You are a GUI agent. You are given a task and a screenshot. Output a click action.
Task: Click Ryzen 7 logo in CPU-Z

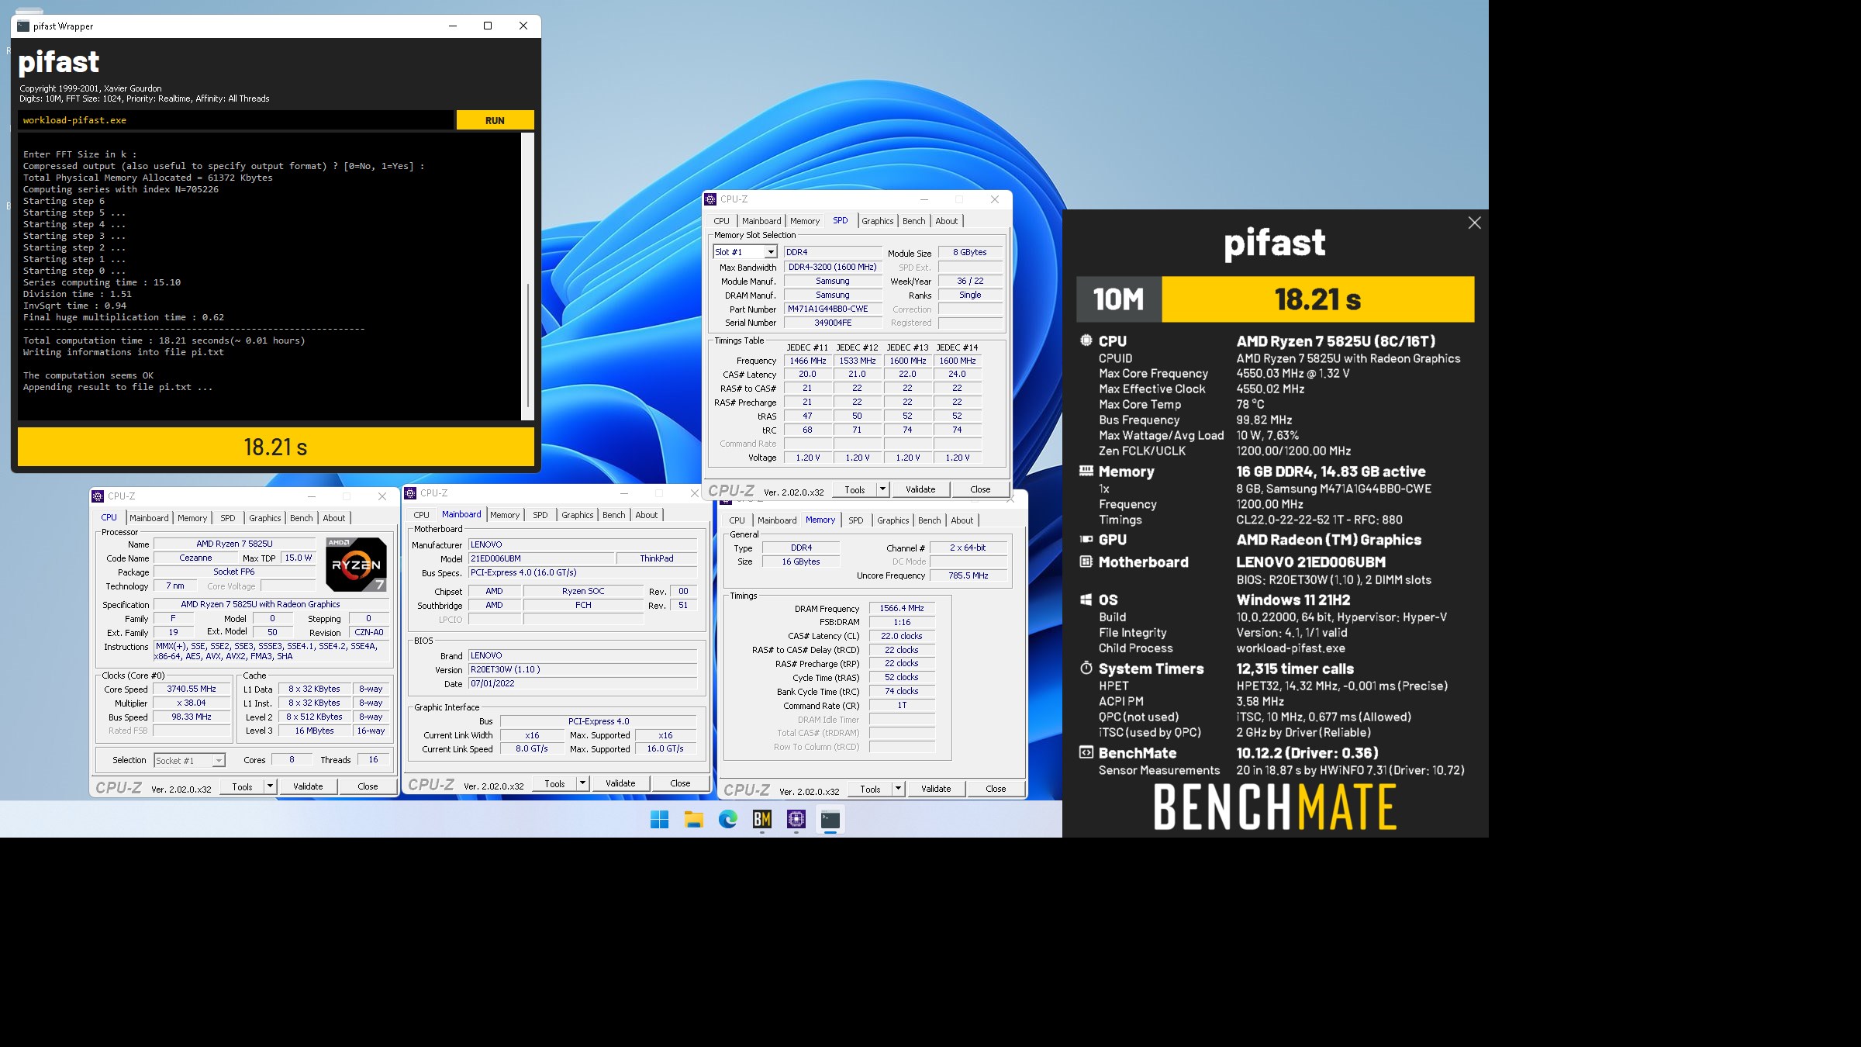(356, 564)
